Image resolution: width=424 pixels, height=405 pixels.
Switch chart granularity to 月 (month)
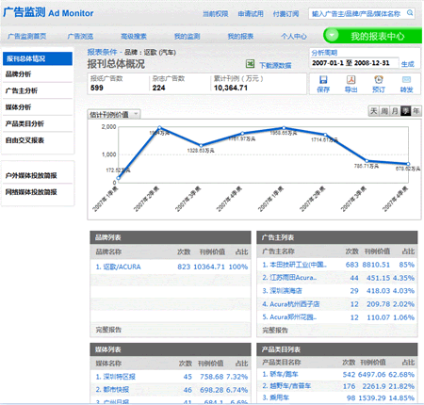(x=395, y=111)
